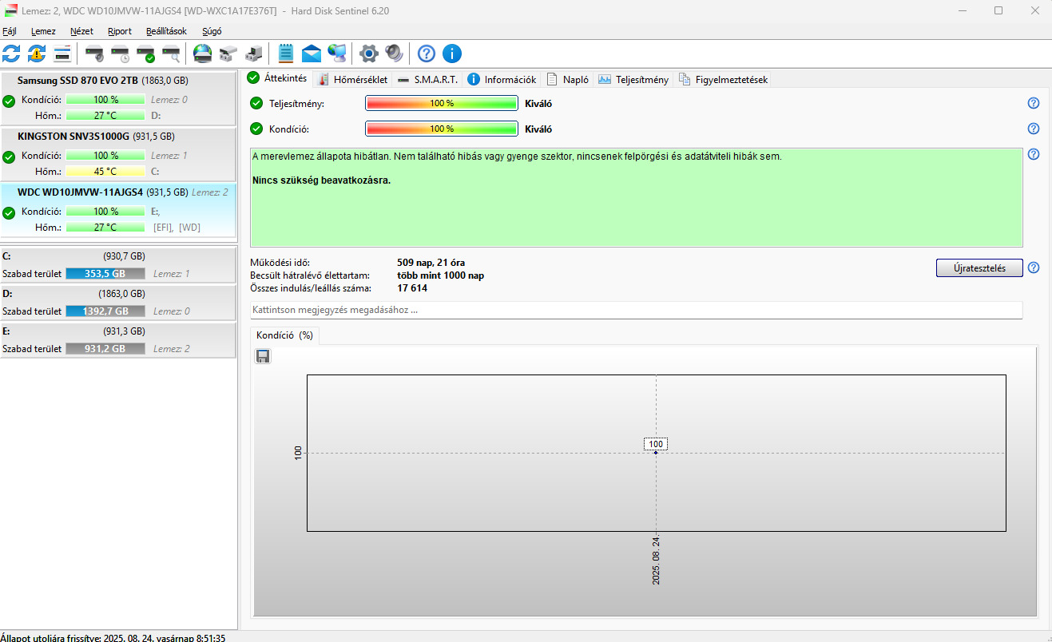Viewport: 1052px width, 642px height.
Task: Open the Lemez menu
Action: click(x=43, y=31)
